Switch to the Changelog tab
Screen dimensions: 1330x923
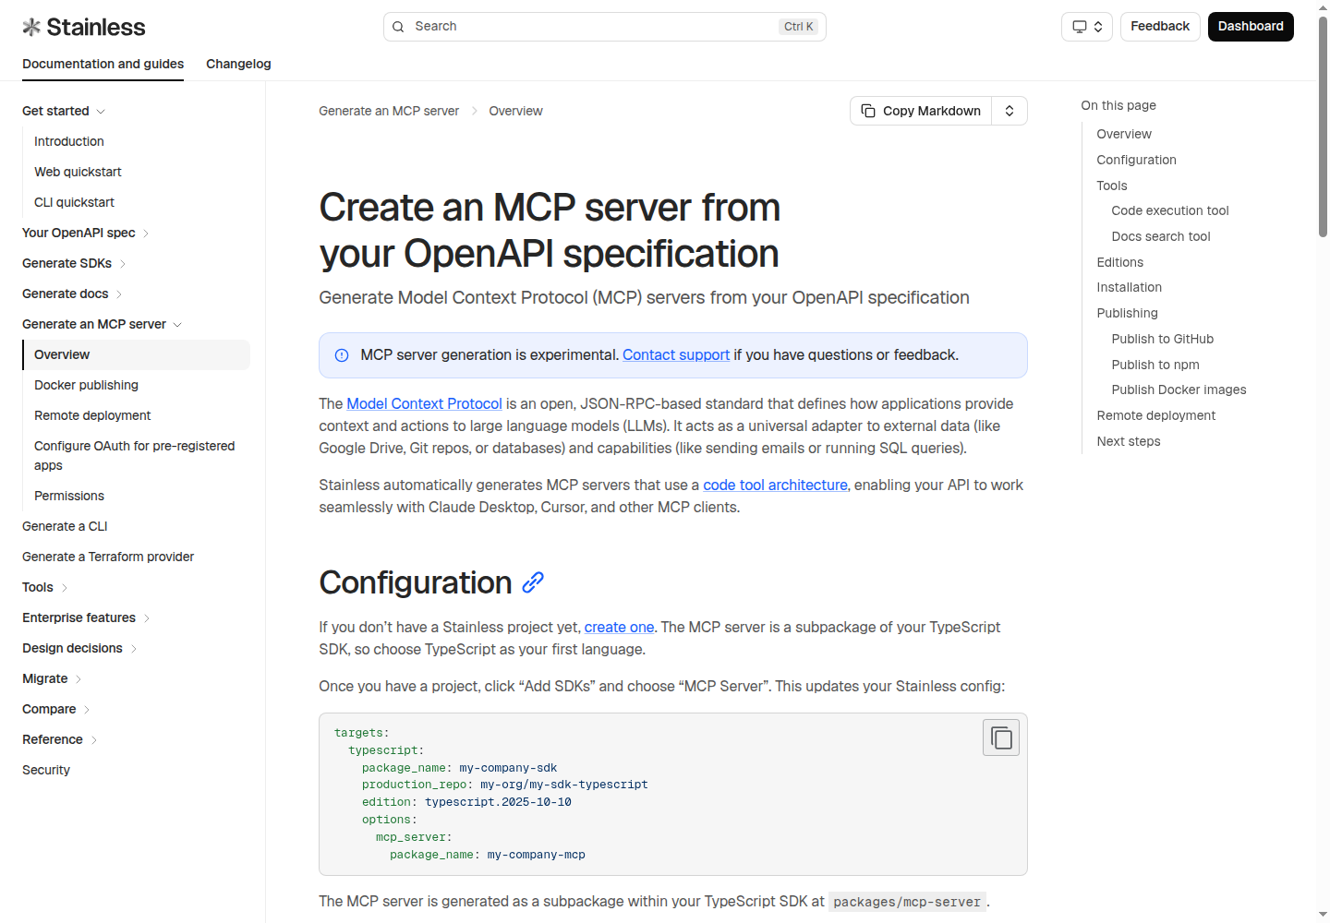point(238,64)
